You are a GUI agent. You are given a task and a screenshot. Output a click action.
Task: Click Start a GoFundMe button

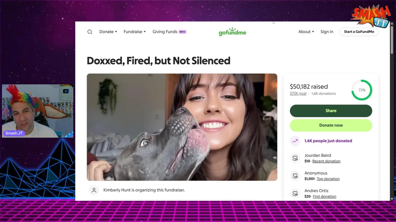tap(359, 32)
